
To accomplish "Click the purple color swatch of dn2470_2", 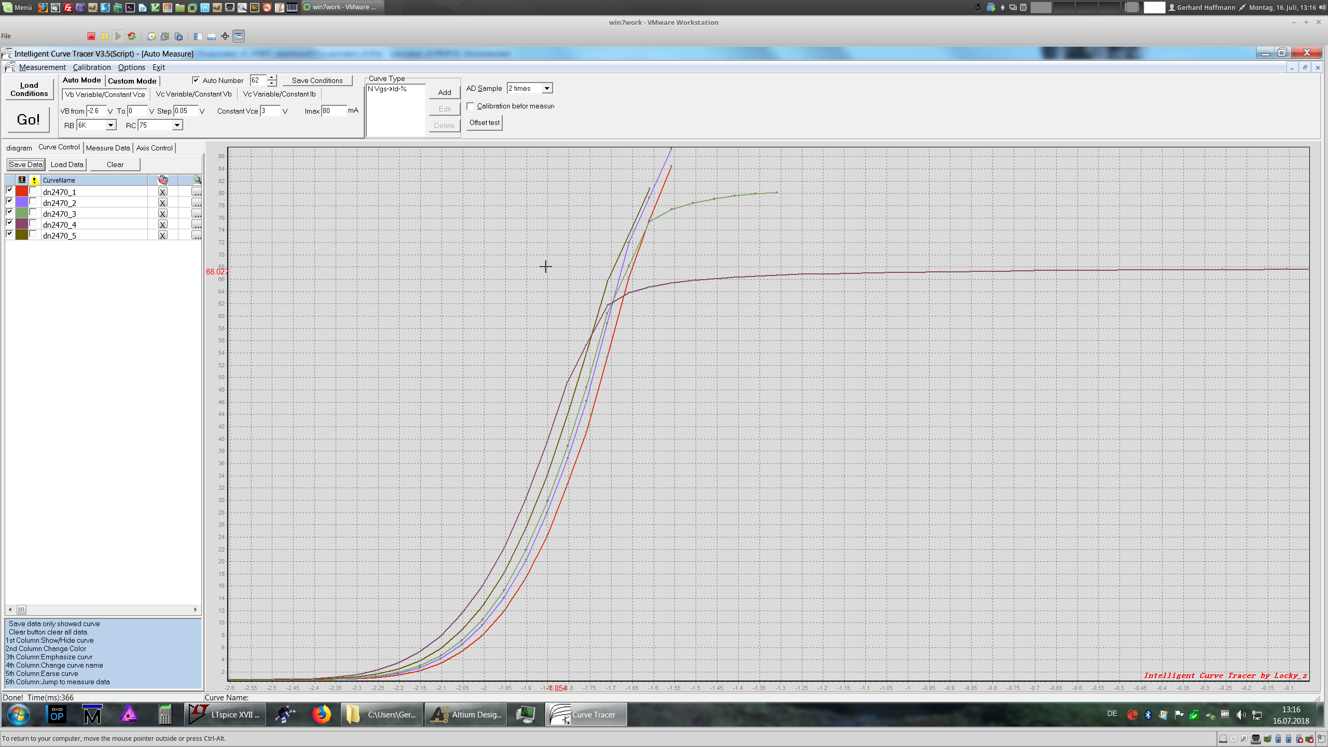I will tap(22, 202).
